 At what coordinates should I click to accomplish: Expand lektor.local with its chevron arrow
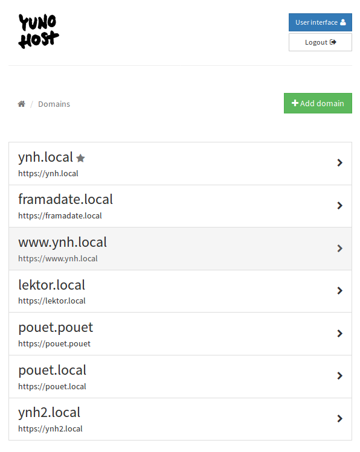pos(340,291)
